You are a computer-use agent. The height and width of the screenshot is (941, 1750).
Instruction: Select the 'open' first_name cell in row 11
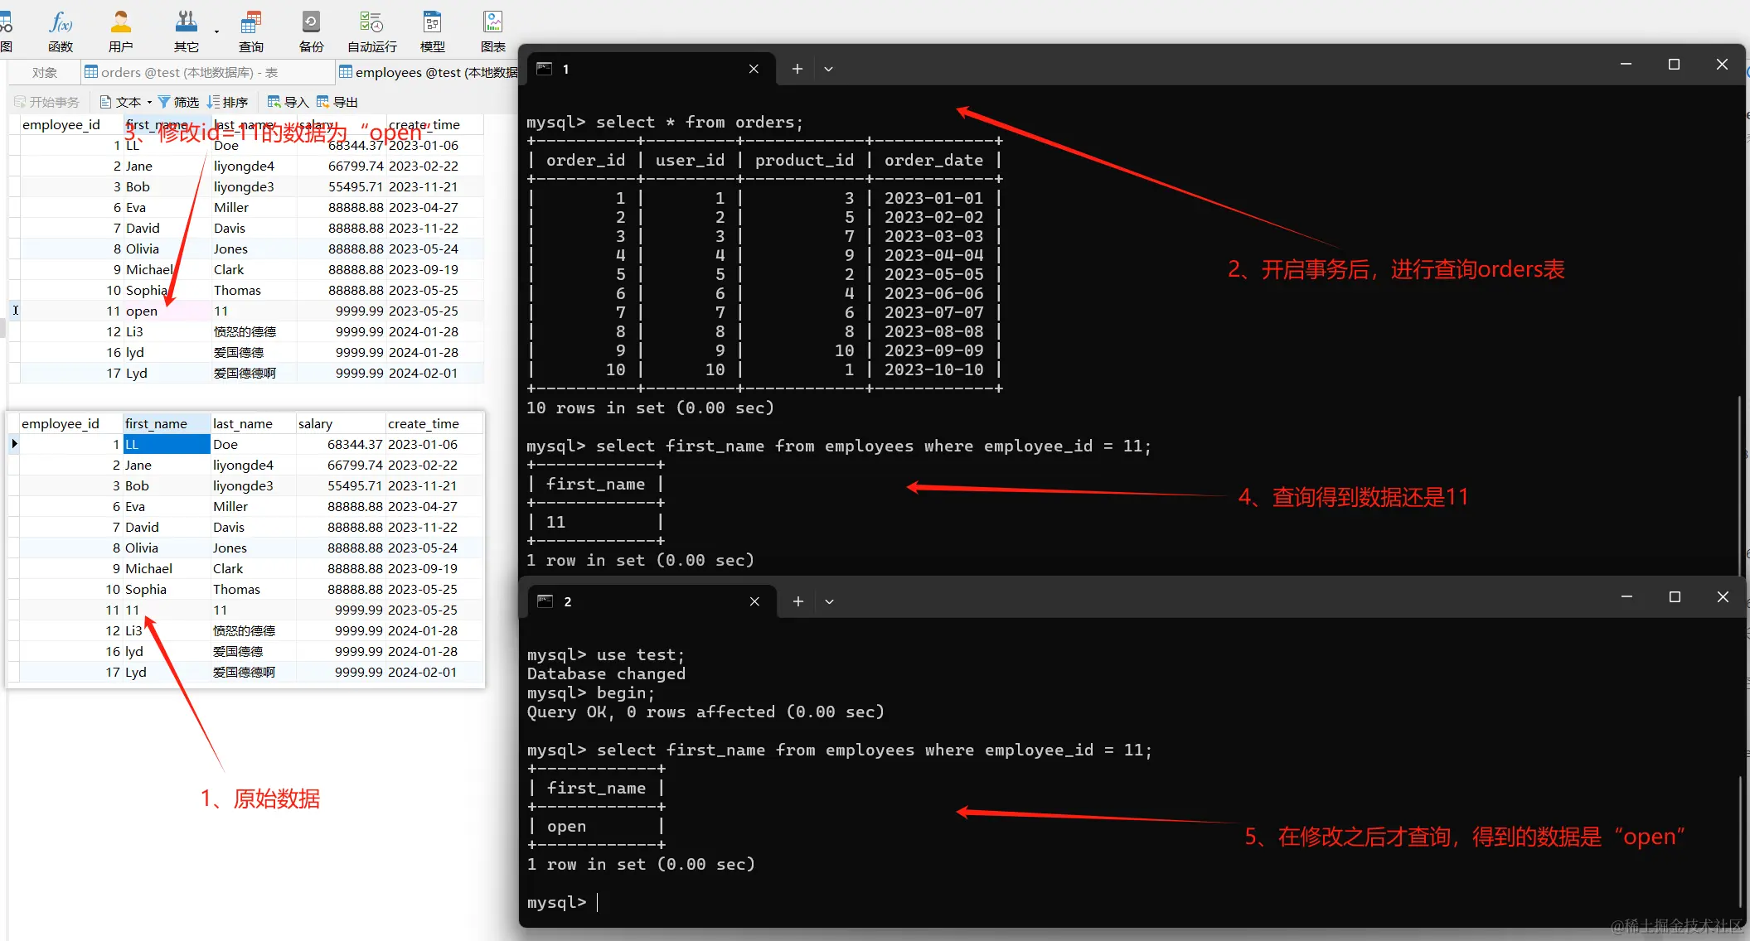tap(142, 311)
